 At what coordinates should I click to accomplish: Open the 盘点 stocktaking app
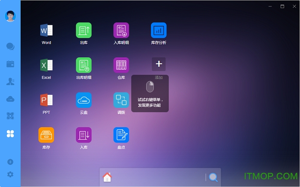point(121,135)
